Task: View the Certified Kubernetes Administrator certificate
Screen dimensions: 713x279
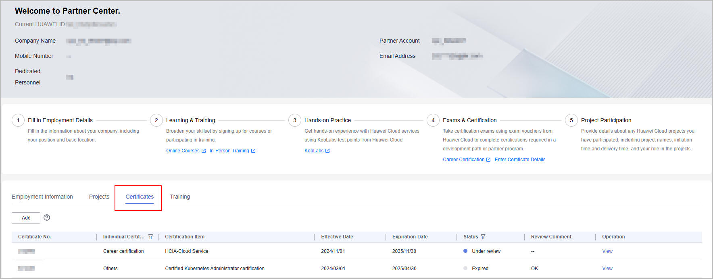Action: 607,269
